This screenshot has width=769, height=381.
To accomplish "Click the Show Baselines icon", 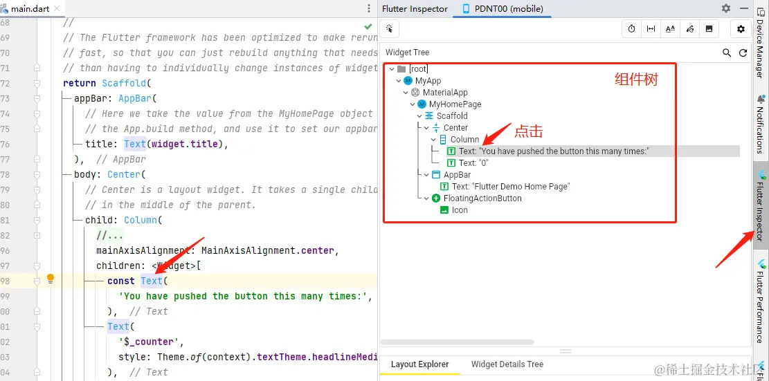I will (670, 29).
